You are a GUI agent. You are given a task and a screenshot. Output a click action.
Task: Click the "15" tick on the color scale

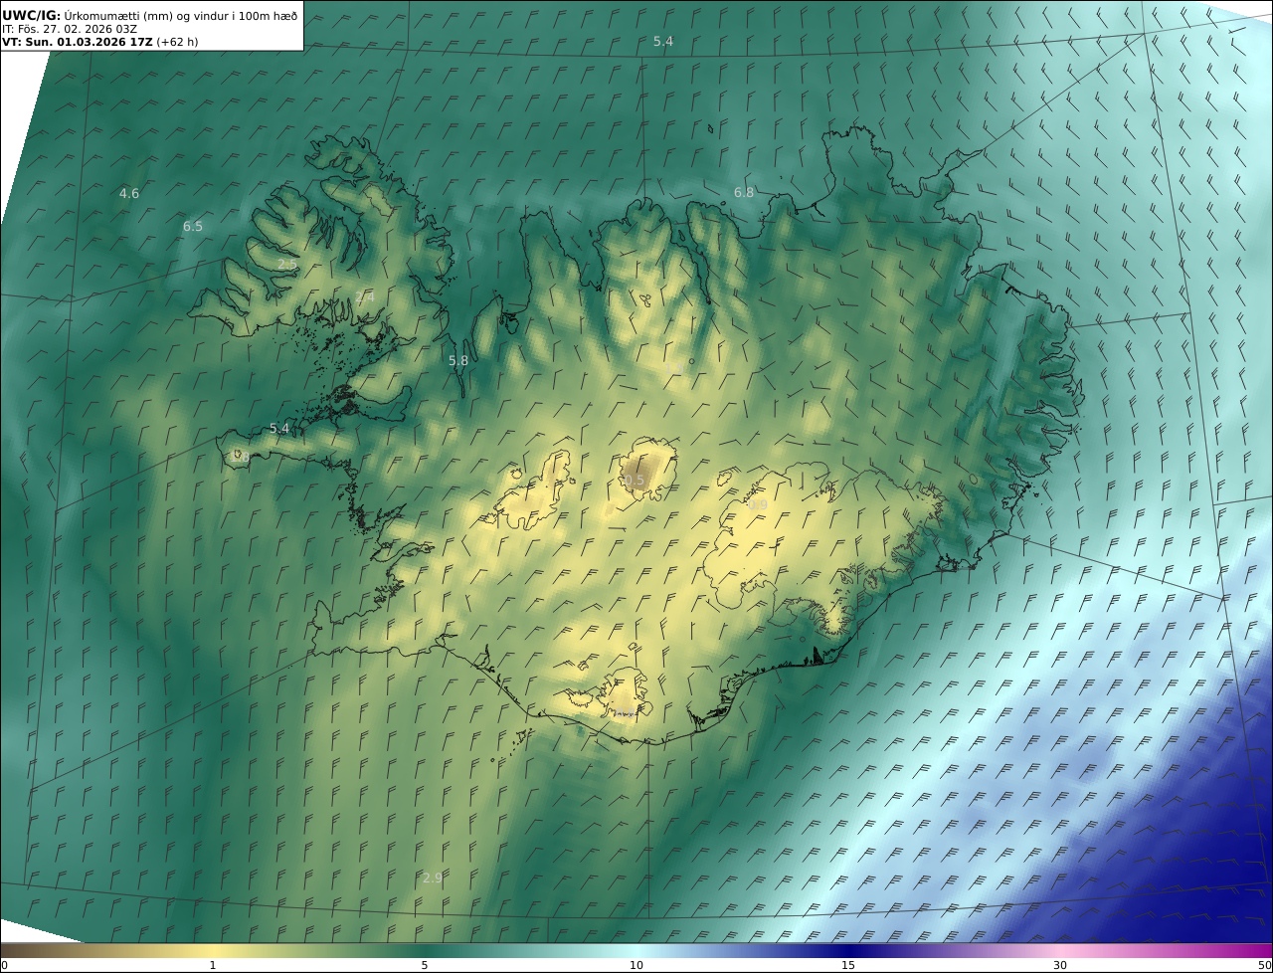[848, 965]
